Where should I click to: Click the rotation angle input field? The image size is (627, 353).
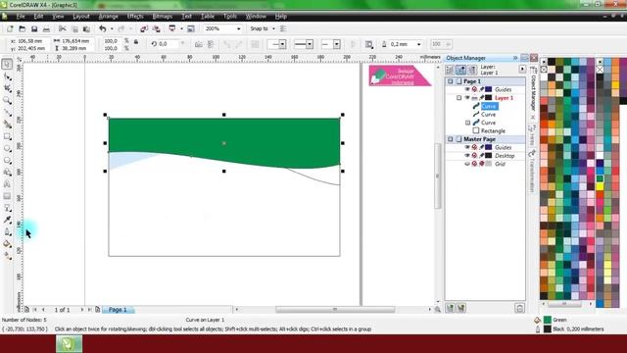[168, 44]
